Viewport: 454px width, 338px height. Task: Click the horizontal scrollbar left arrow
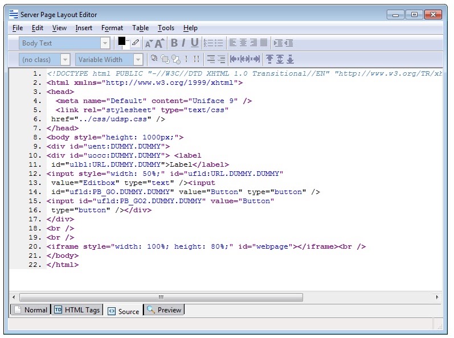14,297
